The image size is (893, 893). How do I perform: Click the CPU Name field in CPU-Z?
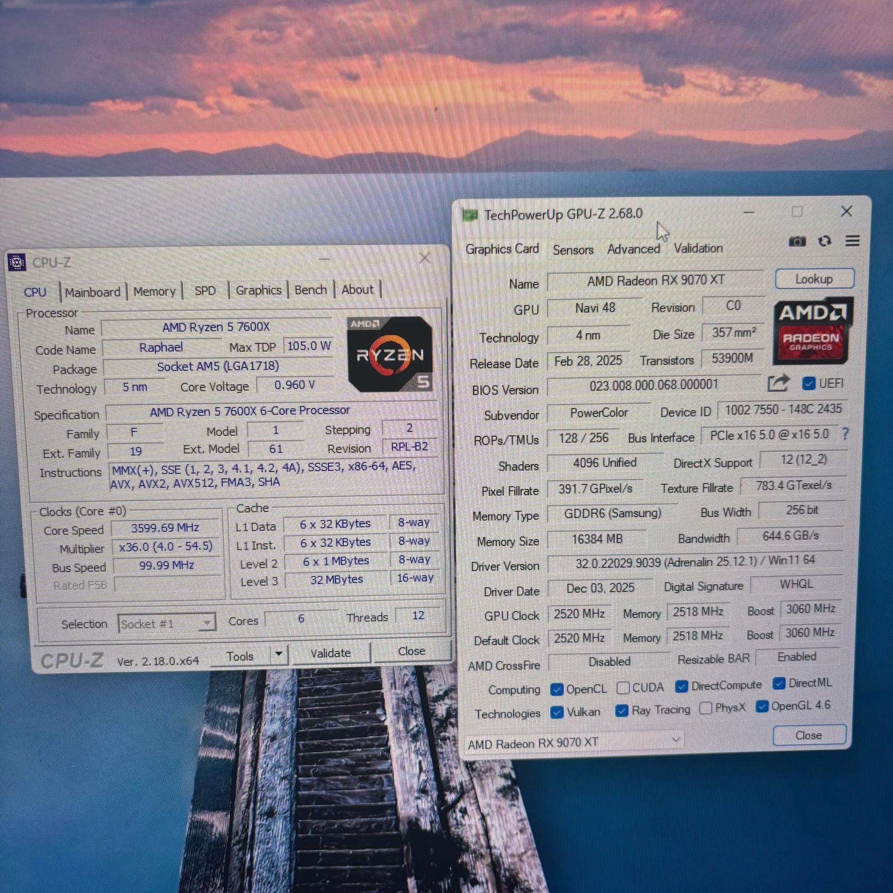tap(216, 327)
